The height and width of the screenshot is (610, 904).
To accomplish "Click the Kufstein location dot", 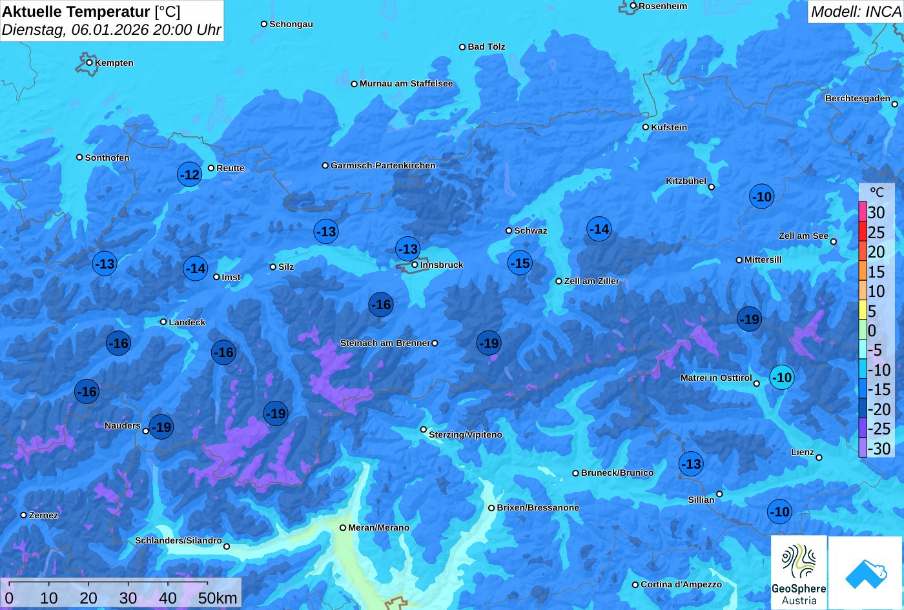I will pyautogui.click(x=646, y=127).
